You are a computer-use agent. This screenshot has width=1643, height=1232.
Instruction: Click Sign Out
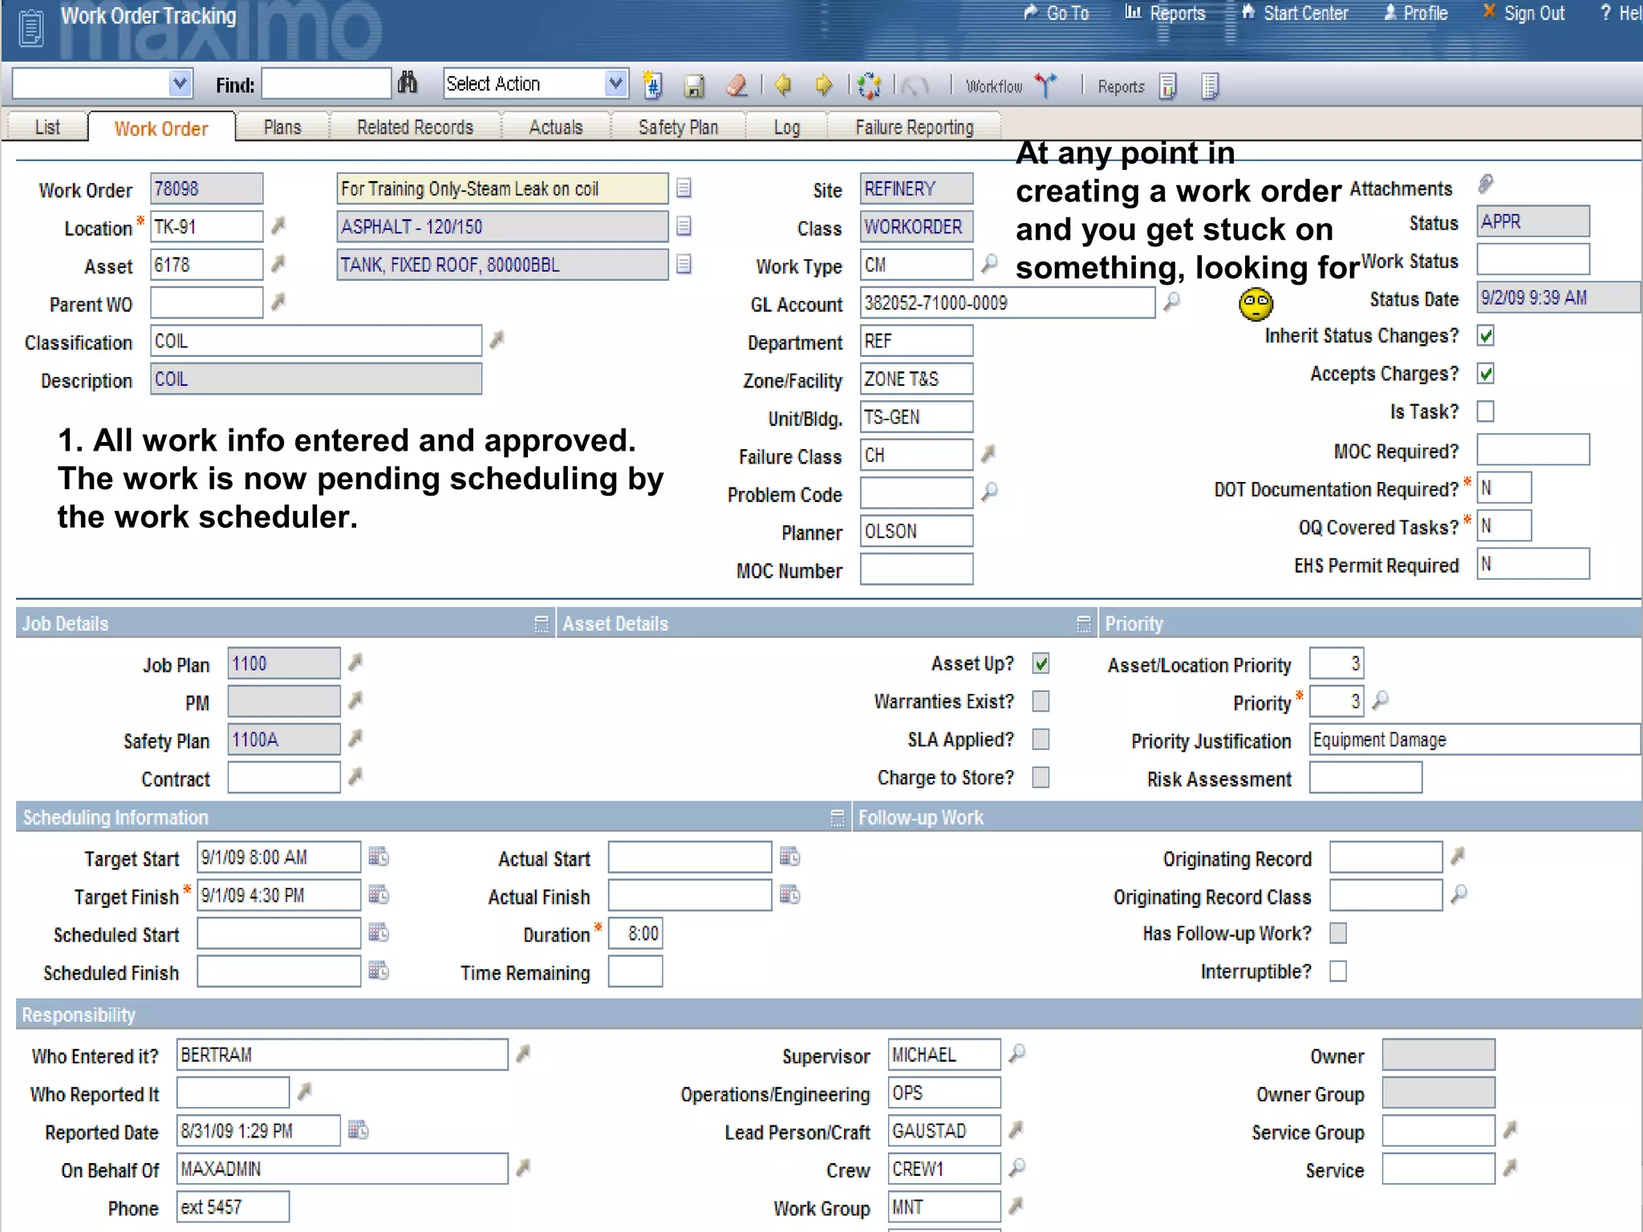(1523, 13)
